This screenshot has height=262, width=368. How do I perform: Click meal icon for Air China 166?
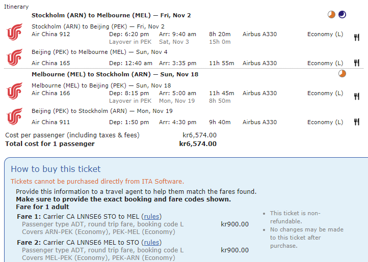coord(357,95)
